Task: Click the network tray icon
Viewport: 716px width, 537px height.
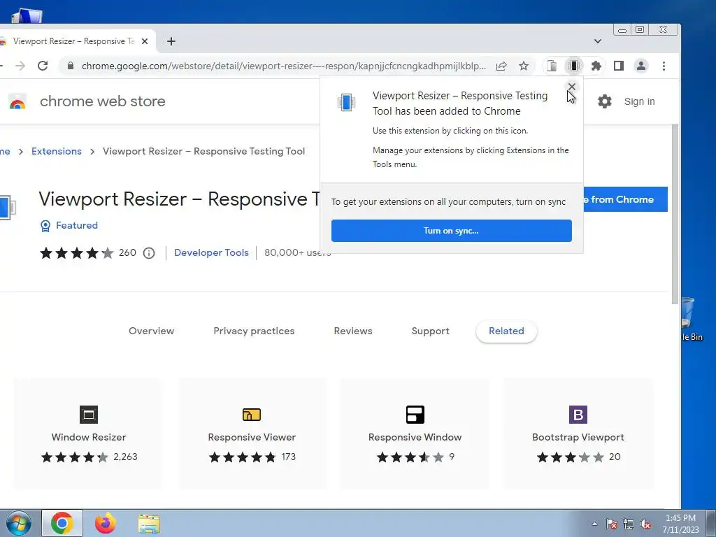Action: tap(629, 524)
